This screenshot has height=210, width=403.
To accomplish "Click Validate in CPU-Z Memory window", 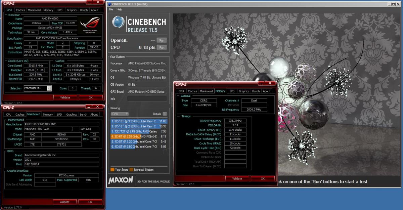I will click(x=237, y=178).
